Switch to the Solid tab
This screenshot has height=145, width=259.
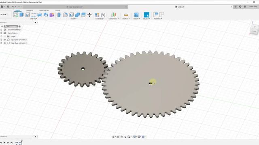click(x=17, y=10)
